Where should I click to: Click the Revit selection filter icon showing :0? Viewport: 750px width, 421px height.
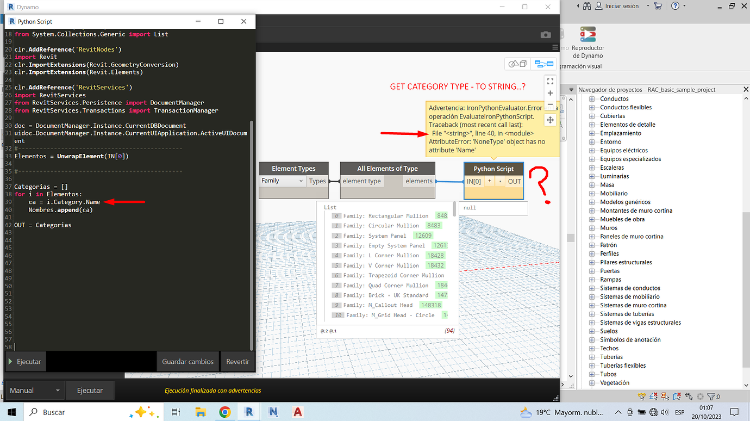(x=710, y=397)
